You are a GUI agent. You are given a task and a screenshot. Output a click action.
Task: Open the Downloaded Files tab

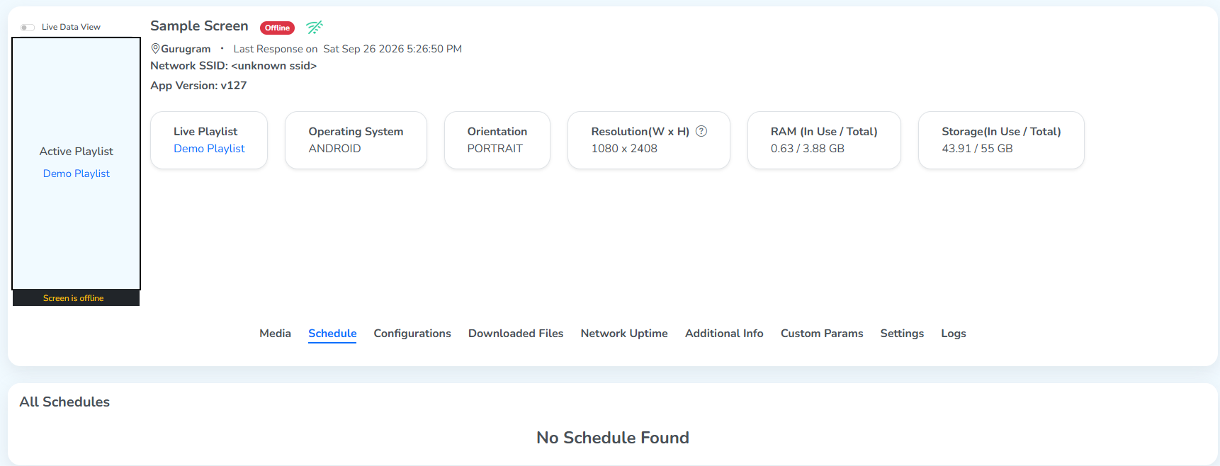click(516, 334)
